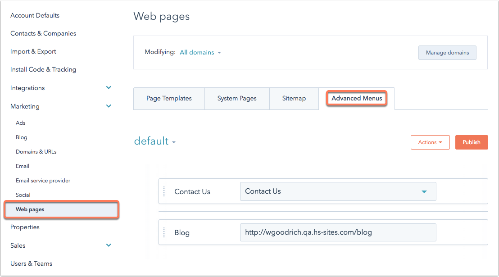Open the Contact Us page dropdown

(x=338, y=191)
